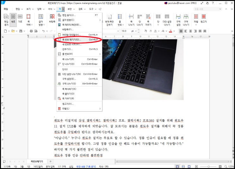Click zoom slider handle in status bar

208,166
